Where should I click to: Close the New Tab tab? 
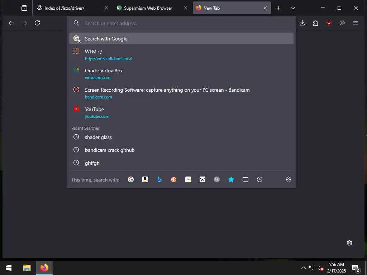[265, 8]
